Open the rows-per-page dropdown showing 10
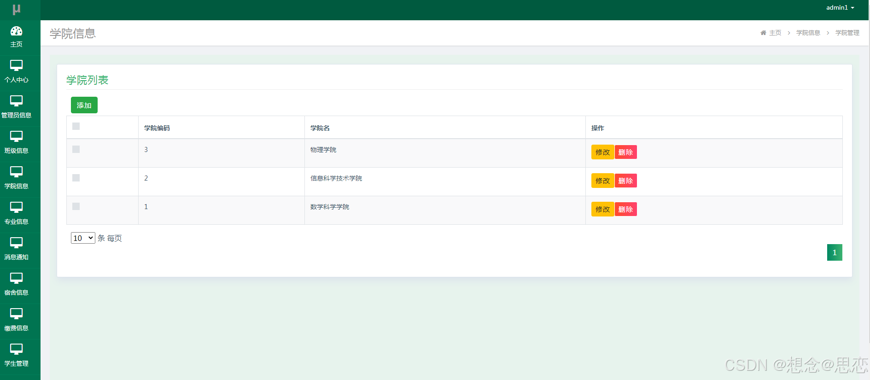The width and height of the screenshot is (870, 380). click(x=83, y=238)
